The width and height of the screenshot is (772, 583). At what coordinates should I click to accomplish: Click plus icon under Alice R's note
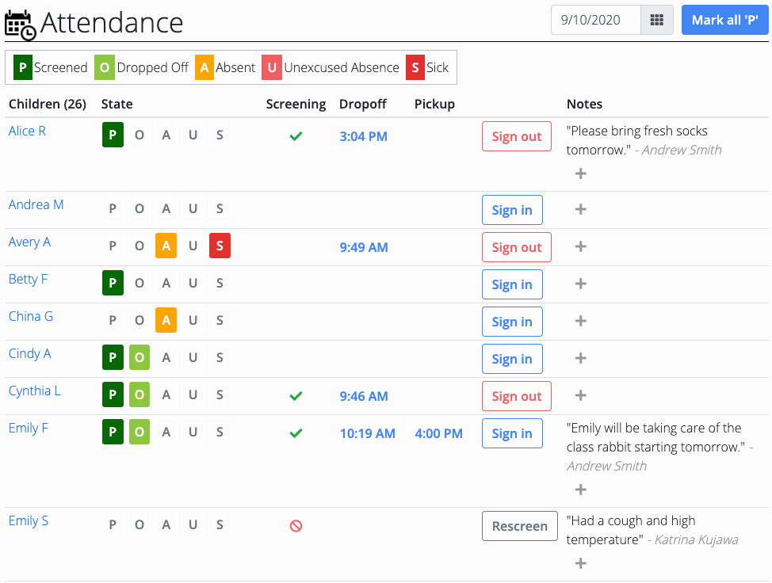(580, 173)
